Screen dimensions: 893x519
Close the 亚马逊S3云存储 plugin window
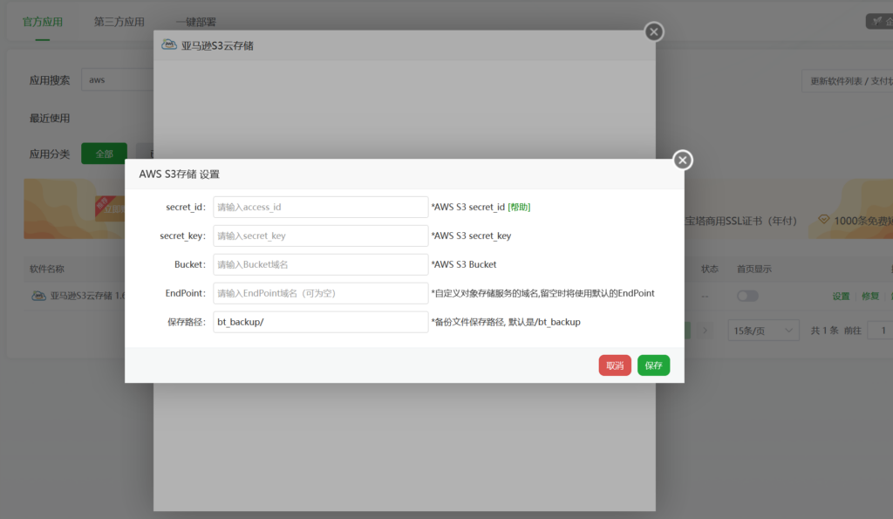(x=653, y=32)
